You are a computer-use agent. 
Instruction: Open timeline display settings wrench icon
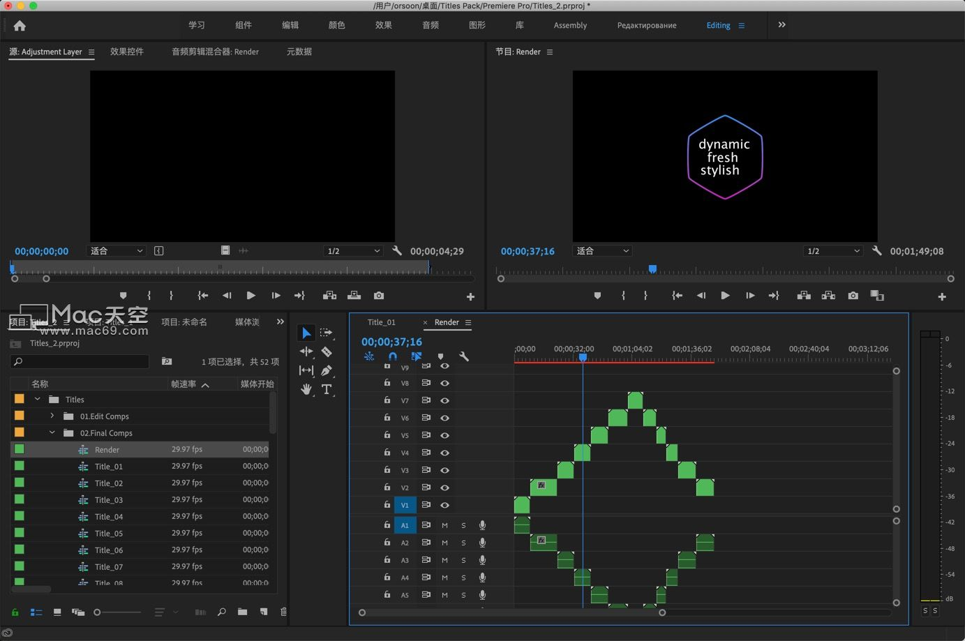point(464,356)
